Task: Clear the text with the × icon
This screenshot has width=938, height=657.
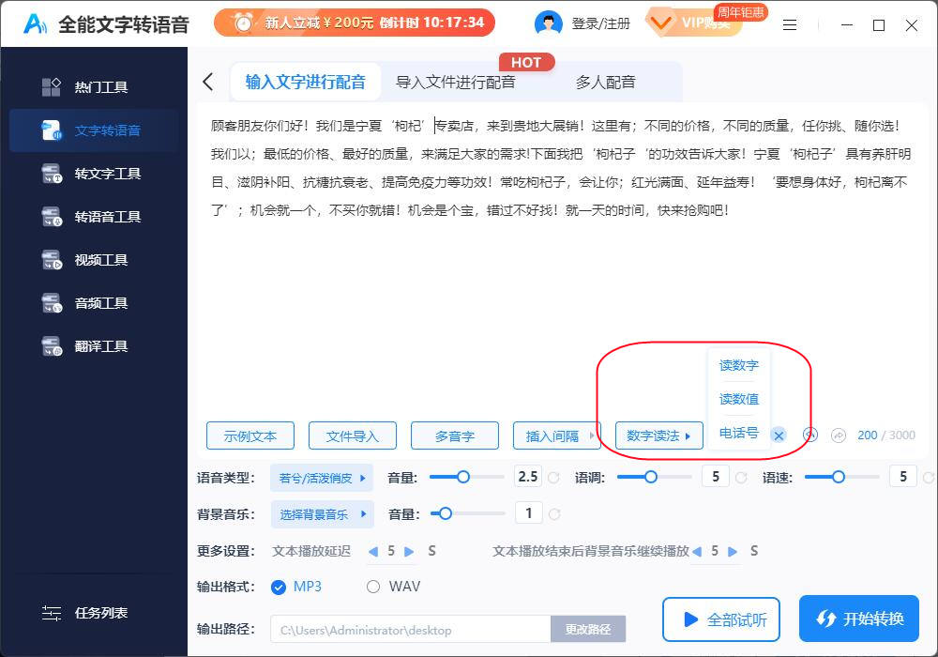Action: 778,435
